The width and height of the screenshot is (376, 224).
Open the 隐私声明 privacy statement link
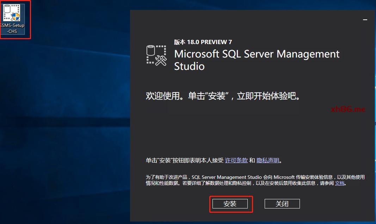coord(268,161)
